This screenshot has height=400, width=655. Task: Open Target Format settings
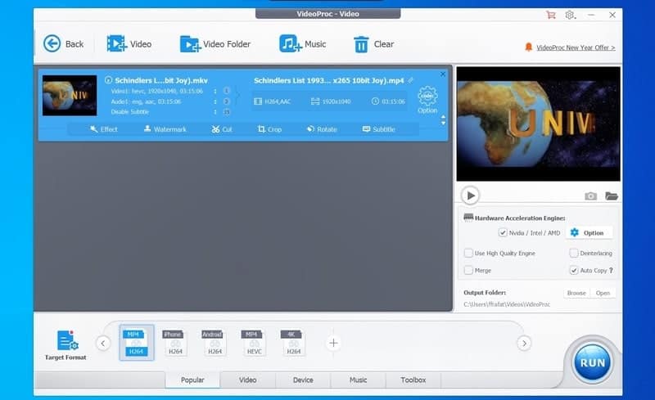(65, 345)
